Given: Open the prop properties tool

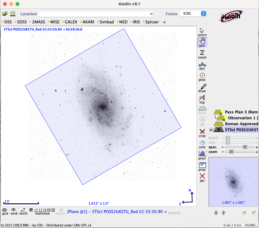Looking at the screenshot, I should click(202, 167).
